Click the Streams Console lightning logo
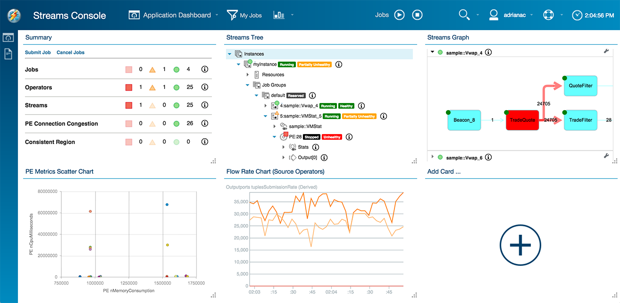This screenshot has width=620, height=303. pyautogui.click(x=14, y=15)
